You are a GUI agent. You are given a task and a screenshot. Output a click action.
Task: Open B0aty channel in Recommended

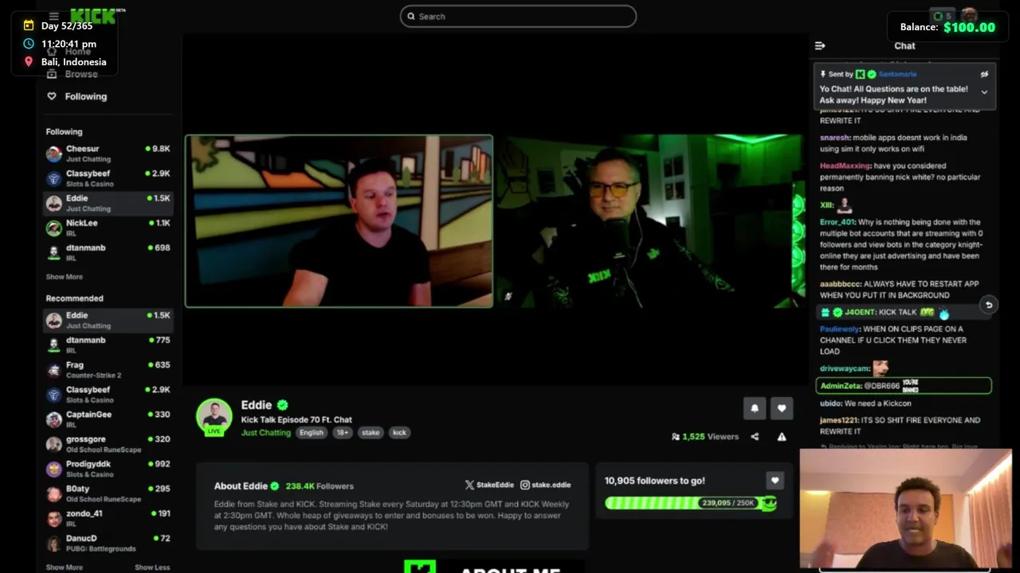[108, 493]
